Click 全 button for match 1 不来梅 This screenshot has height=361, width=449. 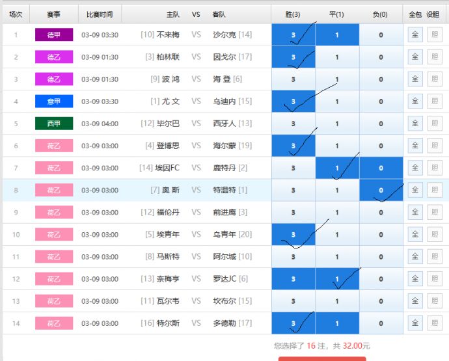[415, 34]
